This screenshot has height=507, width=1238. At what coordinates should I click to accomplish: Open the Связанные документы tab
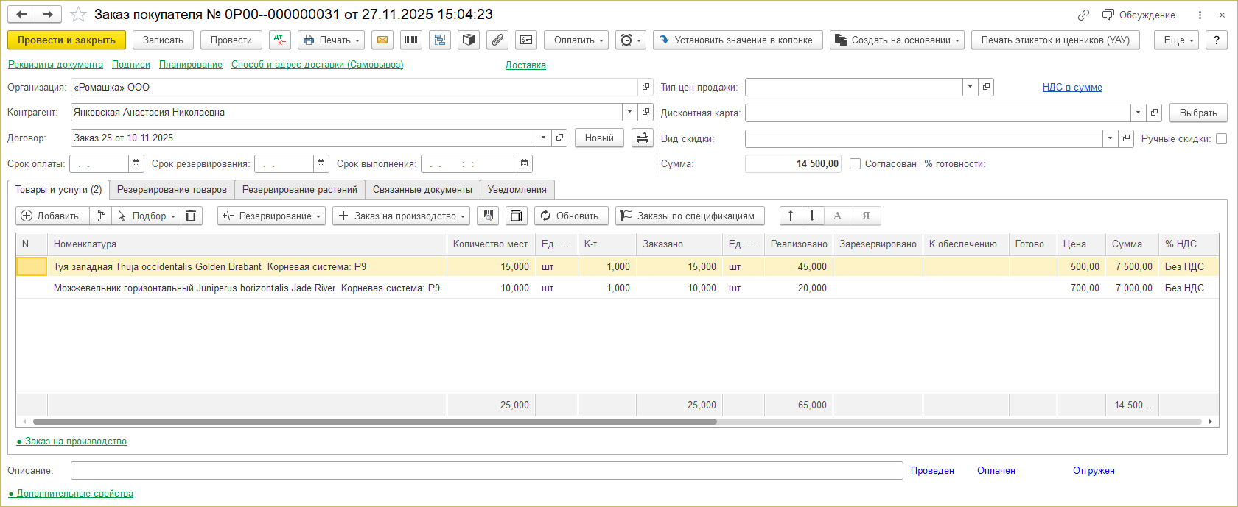422,190
